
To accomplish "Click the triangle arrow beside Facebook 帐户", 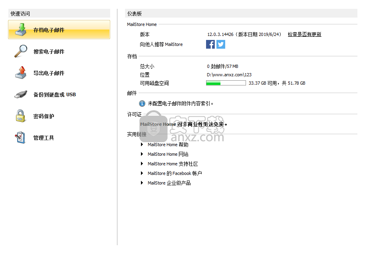I will pyautogui.click(x=142, y=173).
